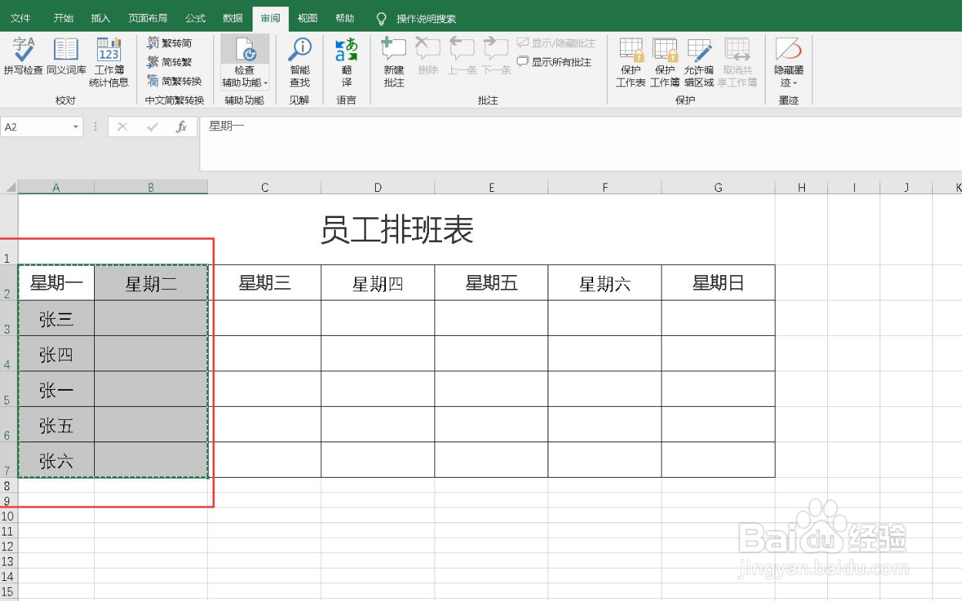Click 保护工作簿 to protect the workbook
This screenshot has width=962, height=601.
click(665, 62)
